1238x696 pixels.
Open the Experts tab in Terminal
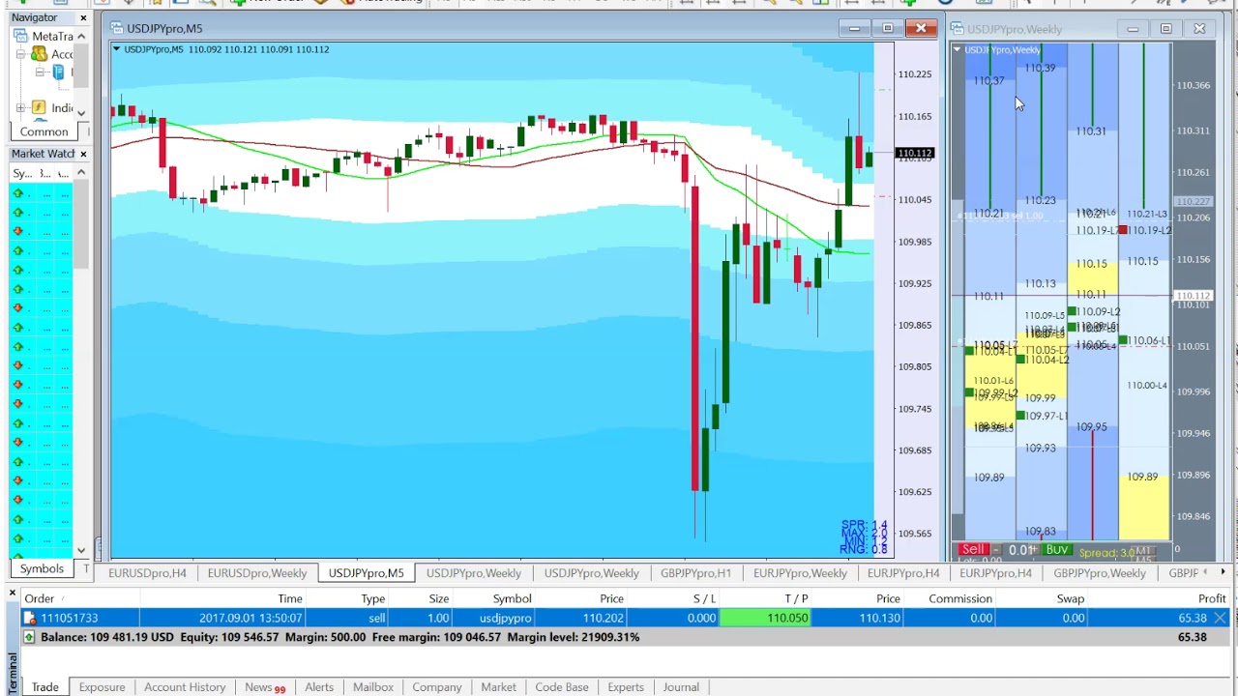point(626,687)
